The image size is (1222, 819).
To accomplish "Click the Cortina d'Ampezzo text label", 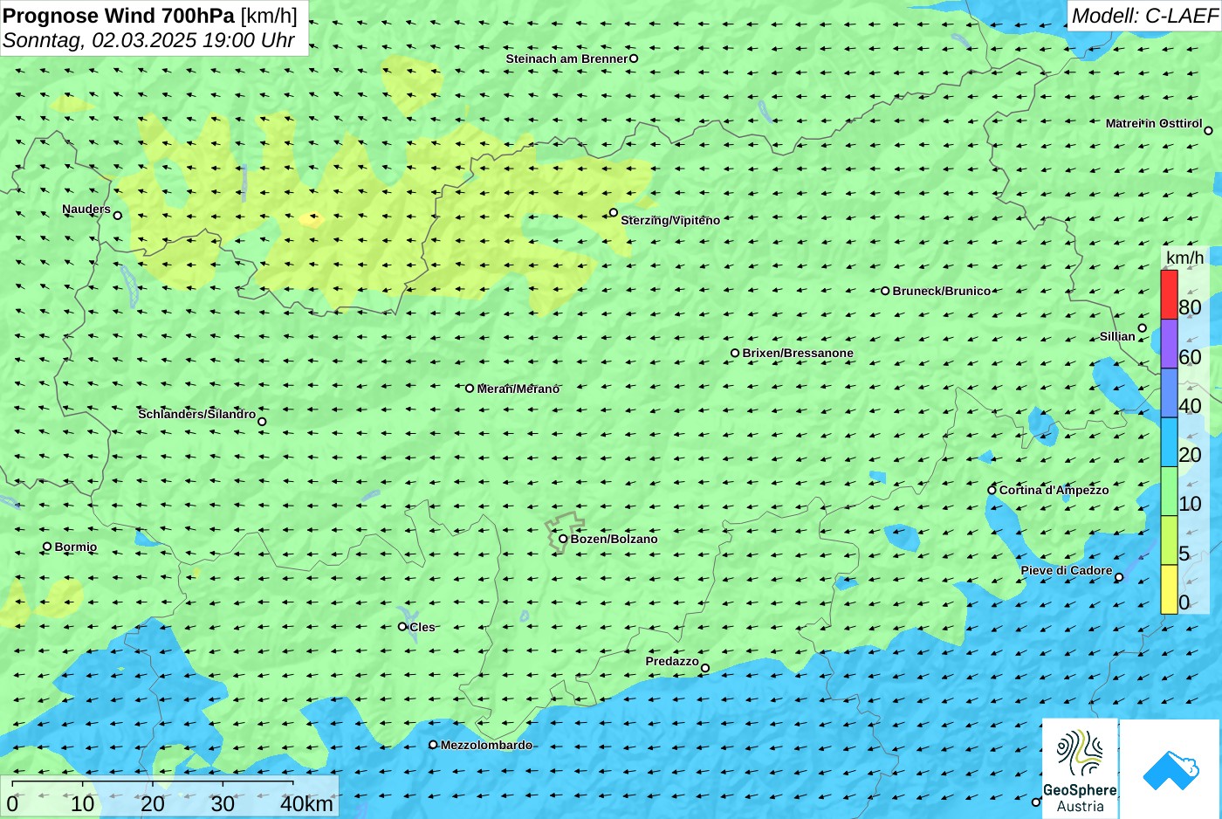I will (x=1054, y=490).
